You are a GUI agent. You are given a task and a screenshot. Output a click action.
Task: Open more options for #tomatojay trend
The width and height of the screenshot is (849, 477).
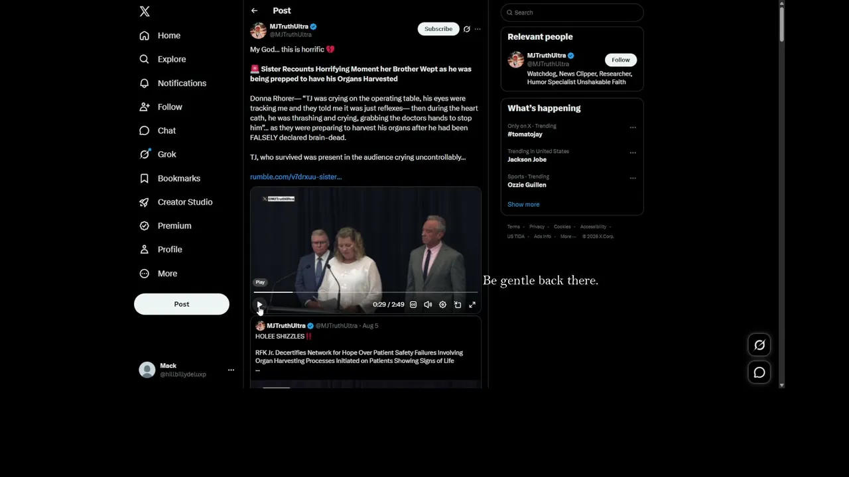[x=633, y=127]
